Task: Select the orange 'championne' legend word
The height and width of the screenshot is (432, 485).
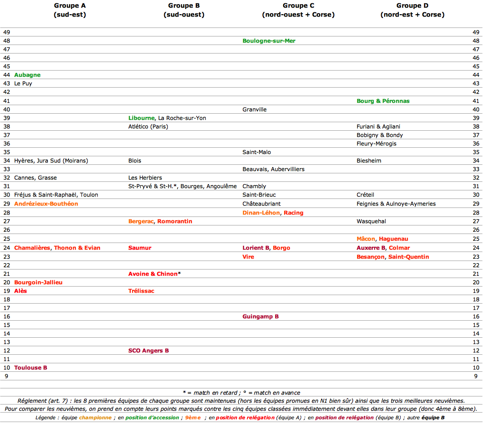Action: click(95, 417)
